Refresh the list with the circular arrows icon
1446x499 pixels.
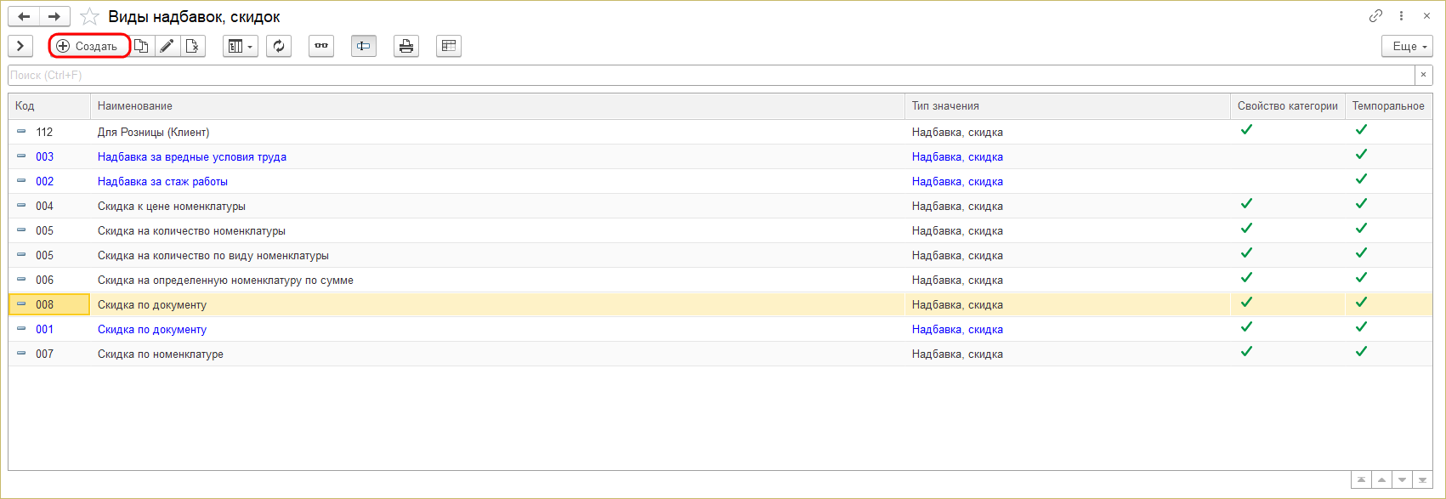279,46
